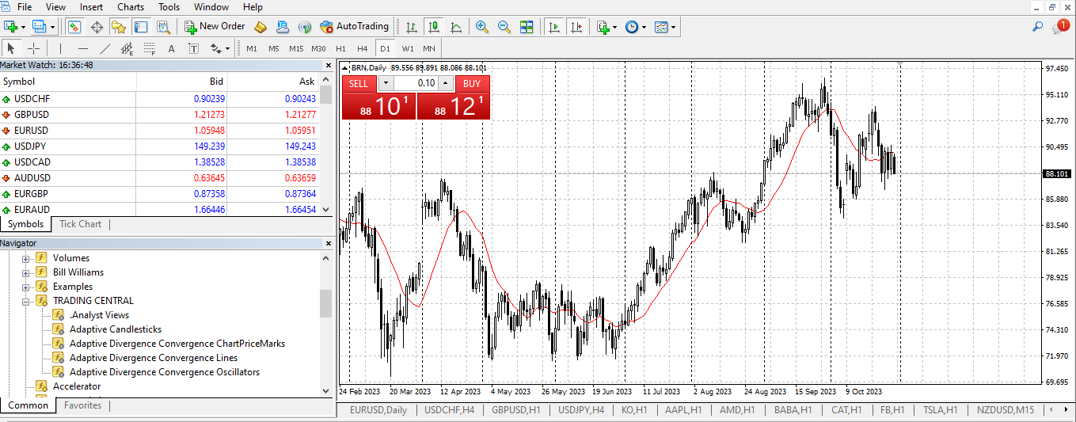Screen dimensions: 1076x422
Task: Open the Charts menu
Action: pyautogui.click(x=131, y=7)
